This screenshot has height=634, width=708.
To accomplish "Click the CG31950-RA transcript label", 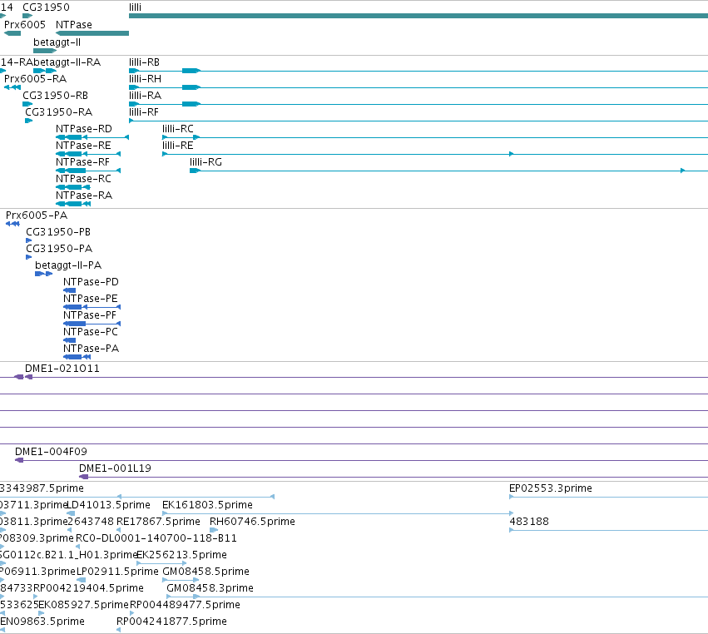I will (x=59, y=112).
